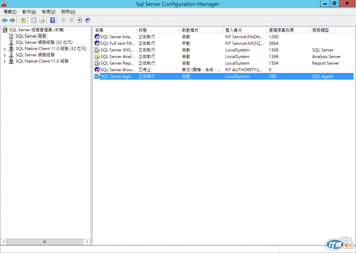Click the SQL Full-text Filter row icon
Image resolution: width=356 pixels, height=253 pixels.
click(x=97, y=43)
